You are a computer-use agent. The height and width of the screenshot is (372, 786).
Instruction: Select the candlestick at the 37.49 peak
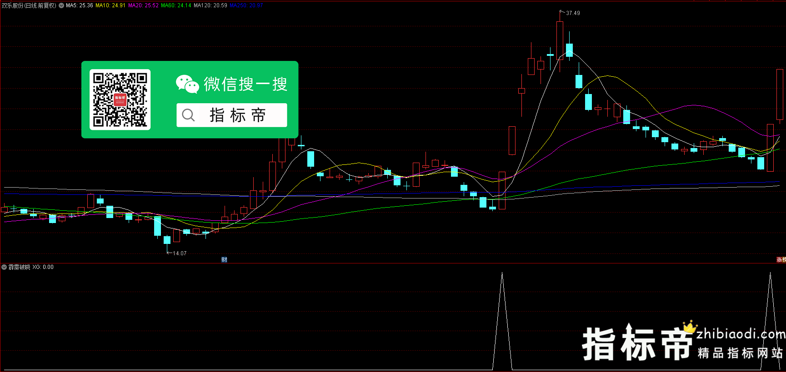[560, 40]
